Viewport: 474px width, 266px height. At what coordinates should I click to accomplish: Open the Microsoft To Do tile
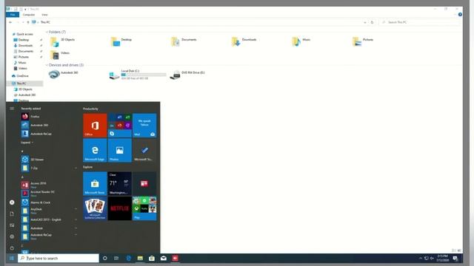144,150
